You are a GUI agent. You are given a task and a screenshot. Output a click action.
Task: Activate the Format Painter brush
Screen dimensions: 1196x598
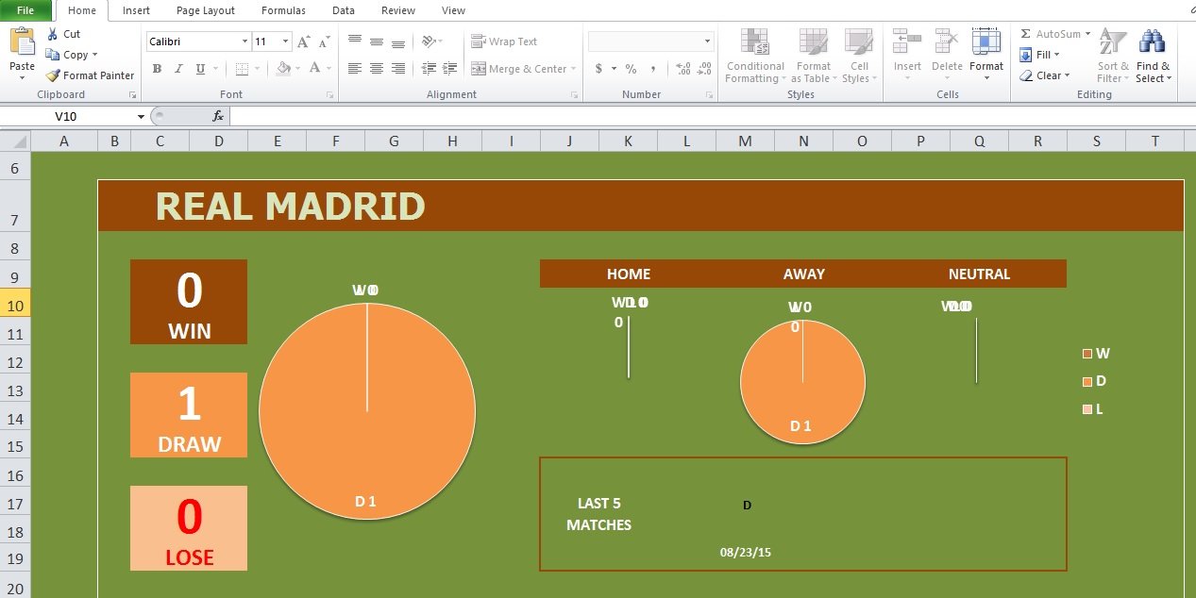point(53,75)
